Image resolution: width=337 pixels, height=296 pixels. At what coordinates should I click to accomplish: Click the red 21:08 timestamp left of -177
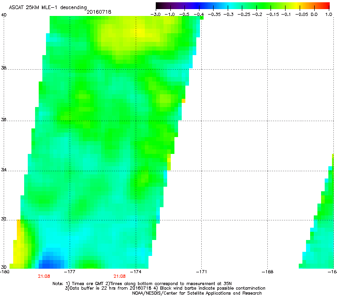[44, 276]
